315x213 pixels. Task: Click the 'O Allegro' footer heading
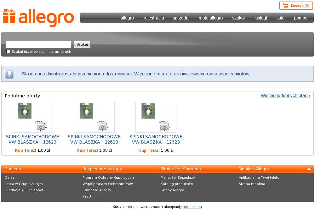point(14,169)
